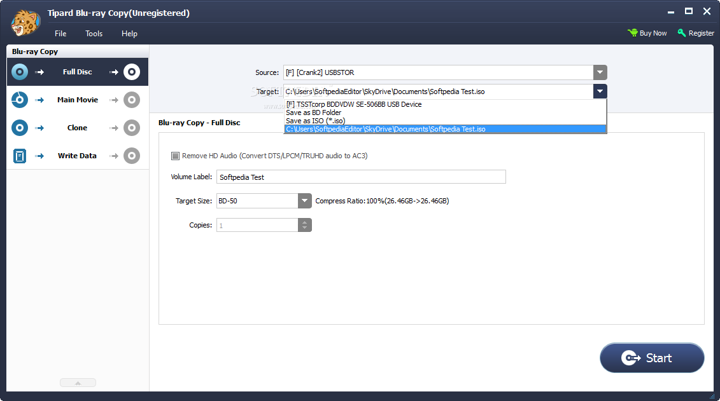Click the Volume Label input field
Screen dimensions: 720x401
[361, 177]
